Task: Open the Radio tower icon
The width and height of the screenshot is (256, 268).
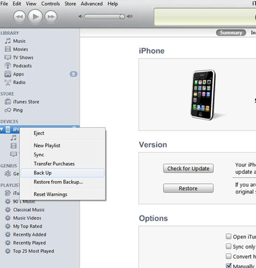Action: 8,82
